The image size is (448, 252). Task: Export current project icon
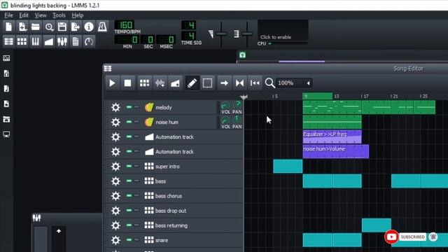pyautogui.click(x=76, y=27)
